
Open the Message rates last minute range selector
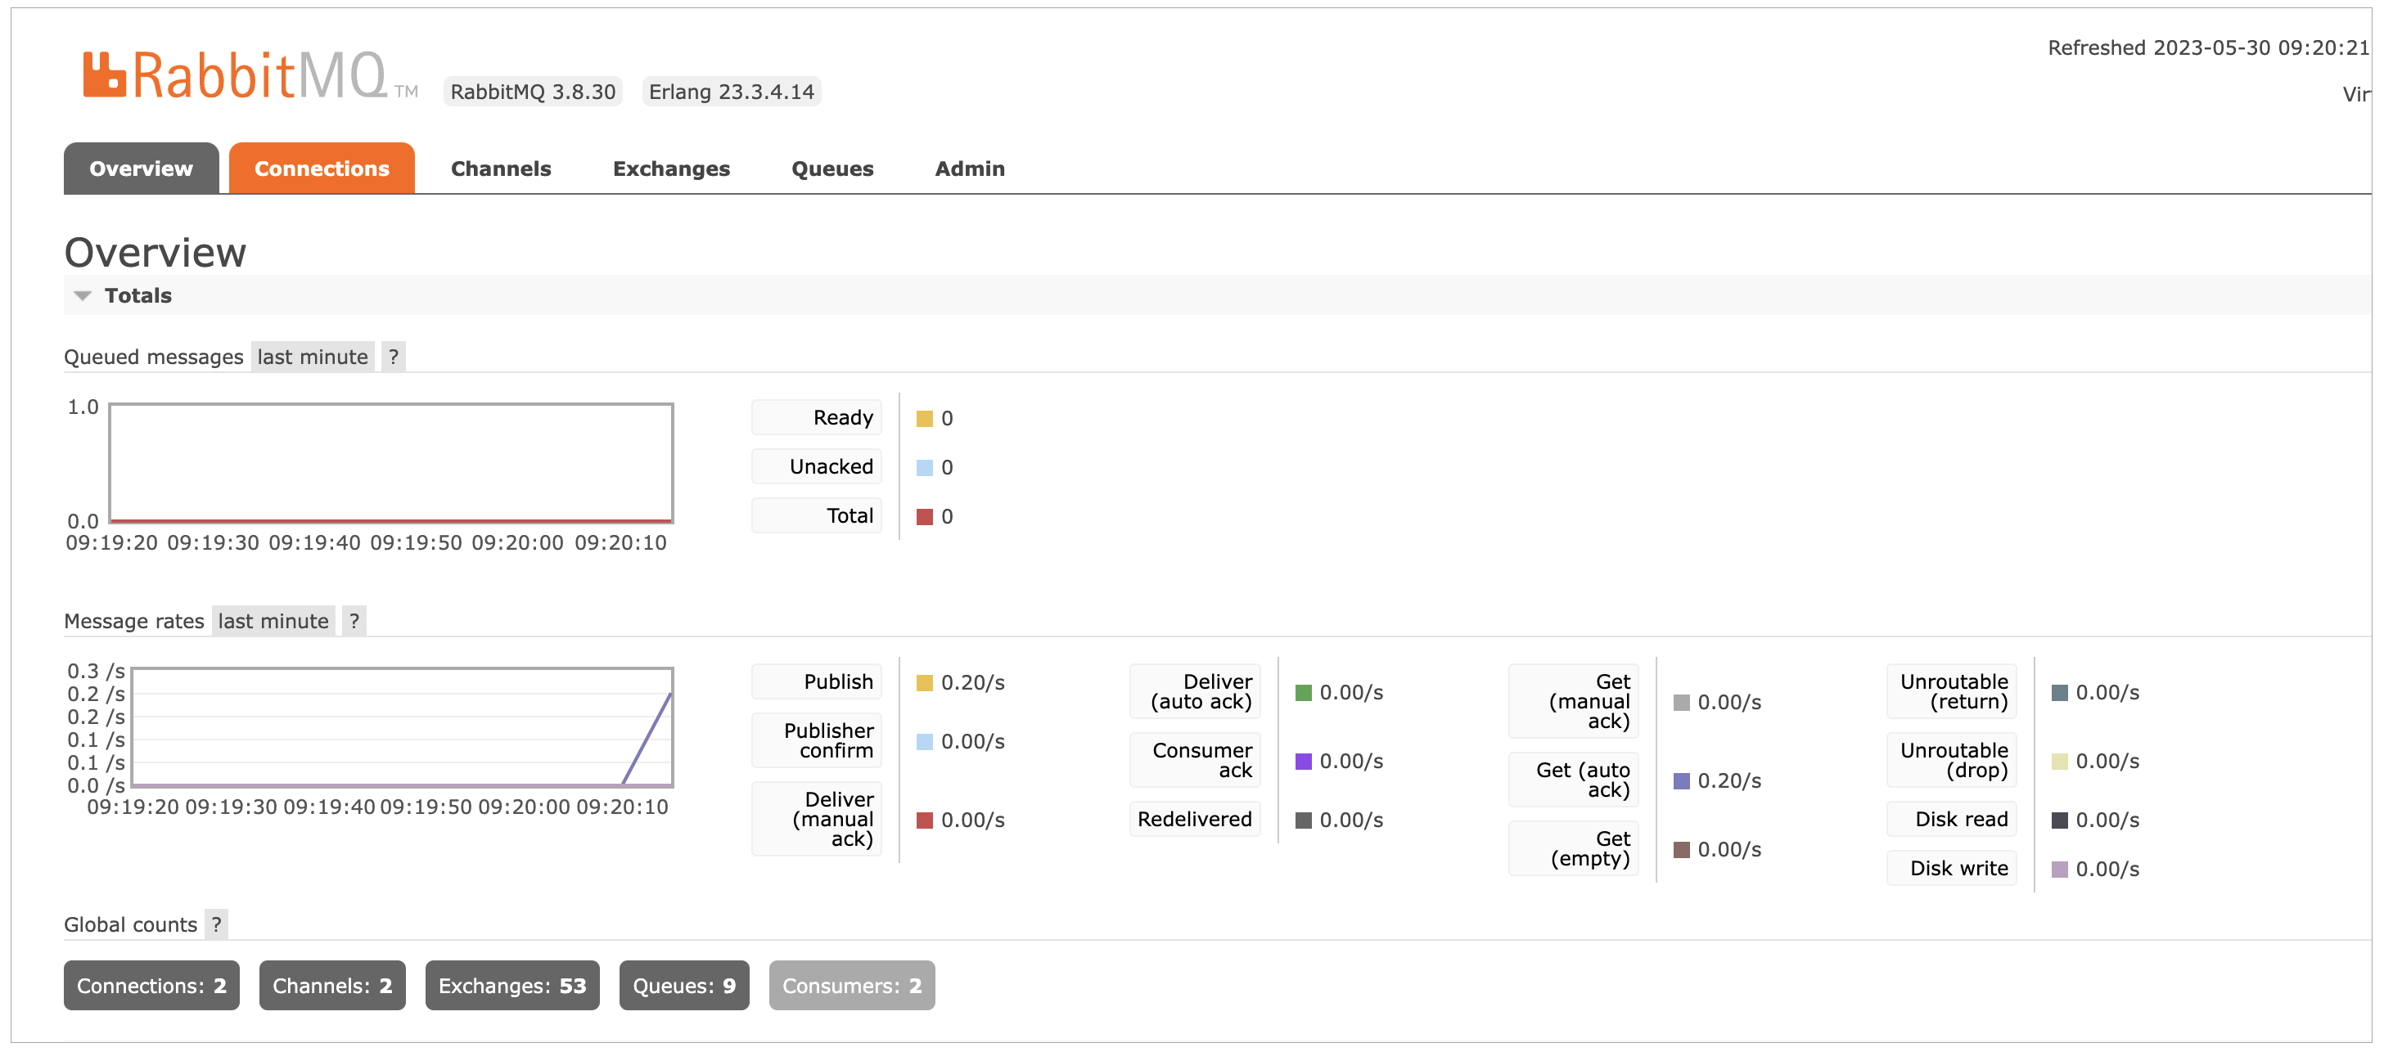tap(273, 621)
